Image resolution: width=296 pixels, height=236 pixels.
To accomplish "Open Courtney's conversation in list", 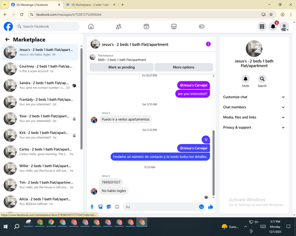I will [40, 69].
